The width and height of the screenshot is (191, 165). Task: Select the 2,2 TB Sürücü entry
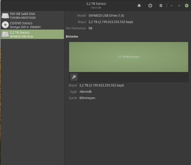coord(32,34)
